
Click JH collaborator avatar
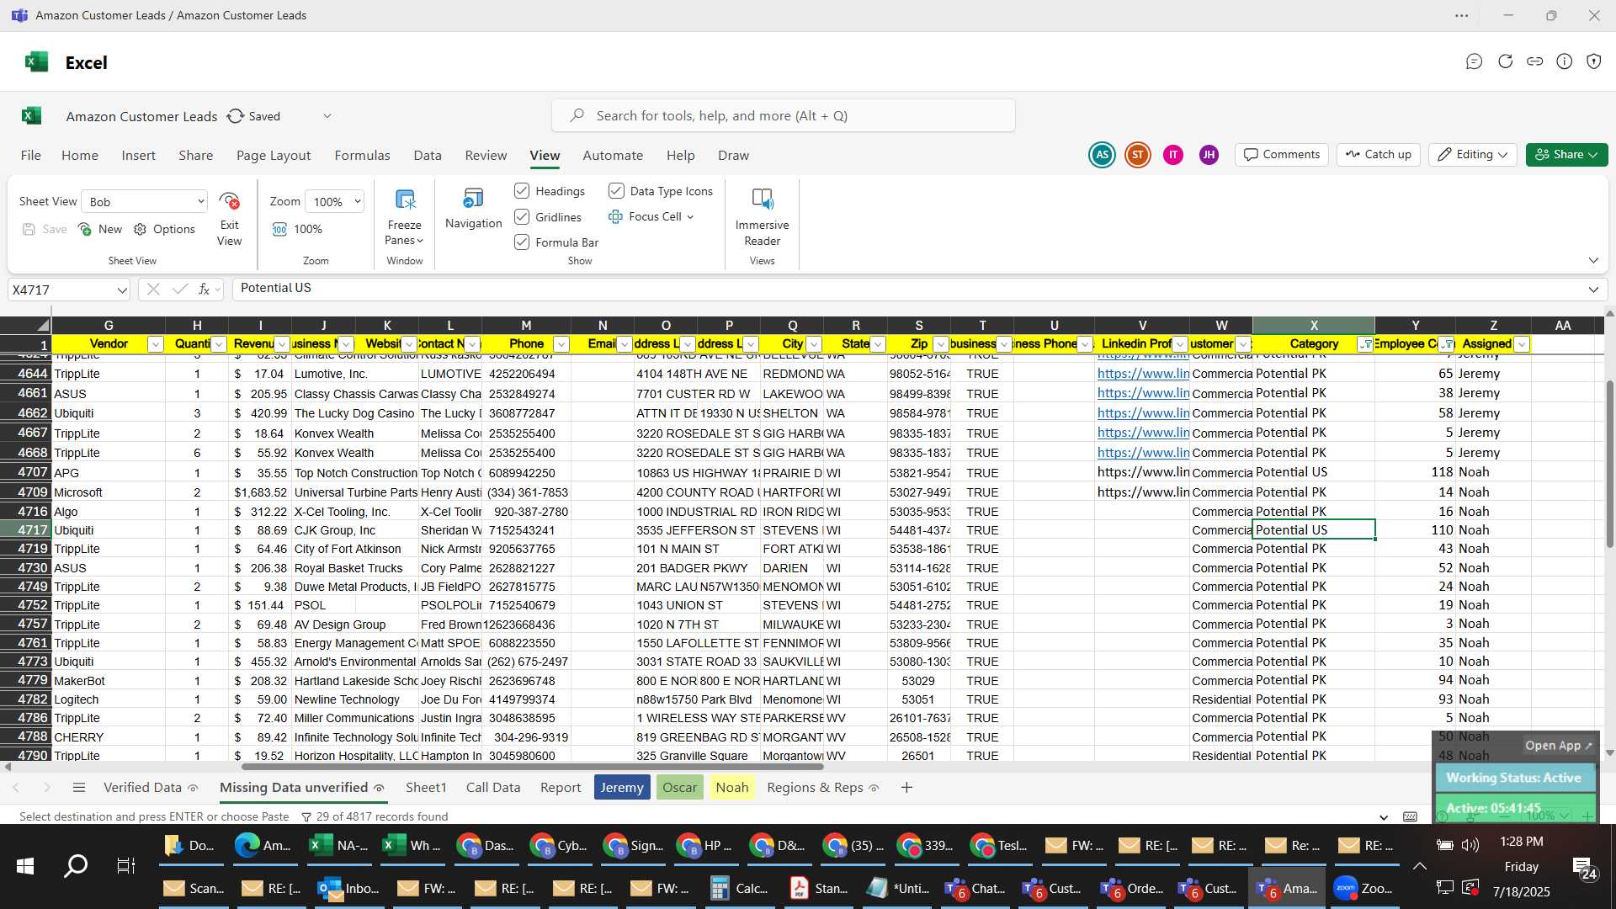(1209, 155)
